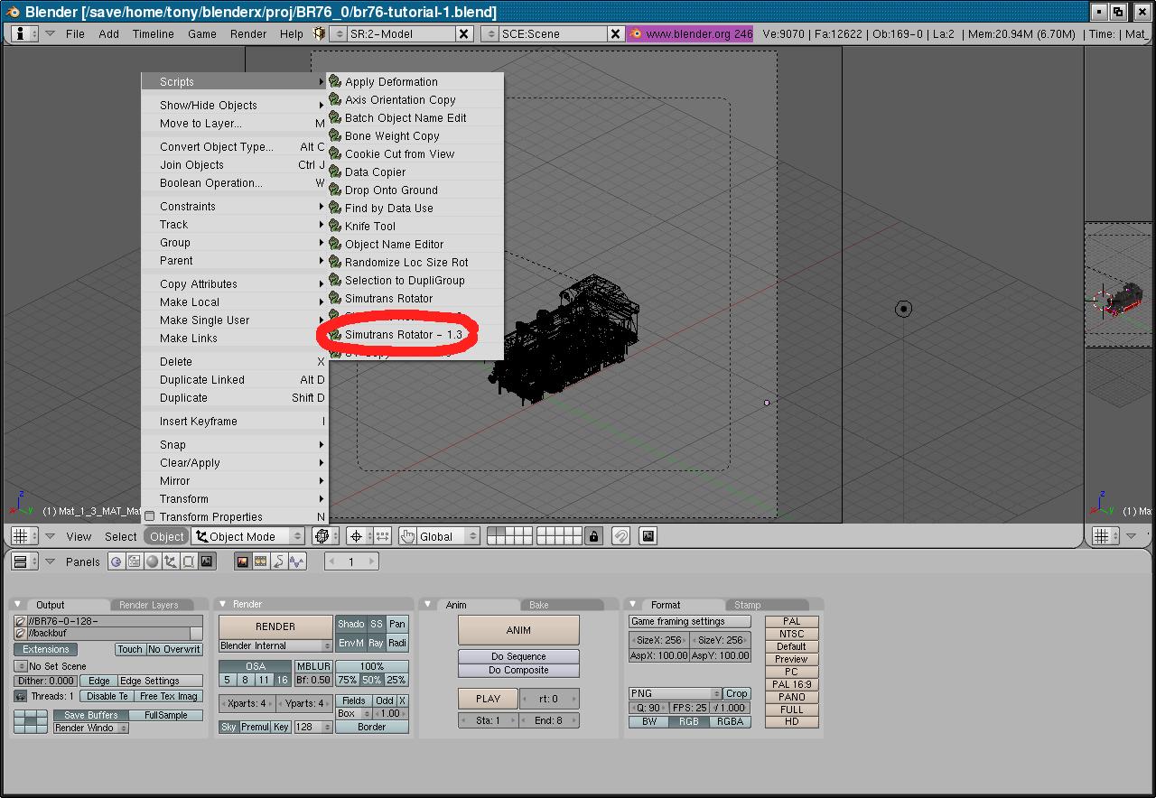1156x798 pixels.
Task: Click the render-this-window image icon
Action: (648, 536)
